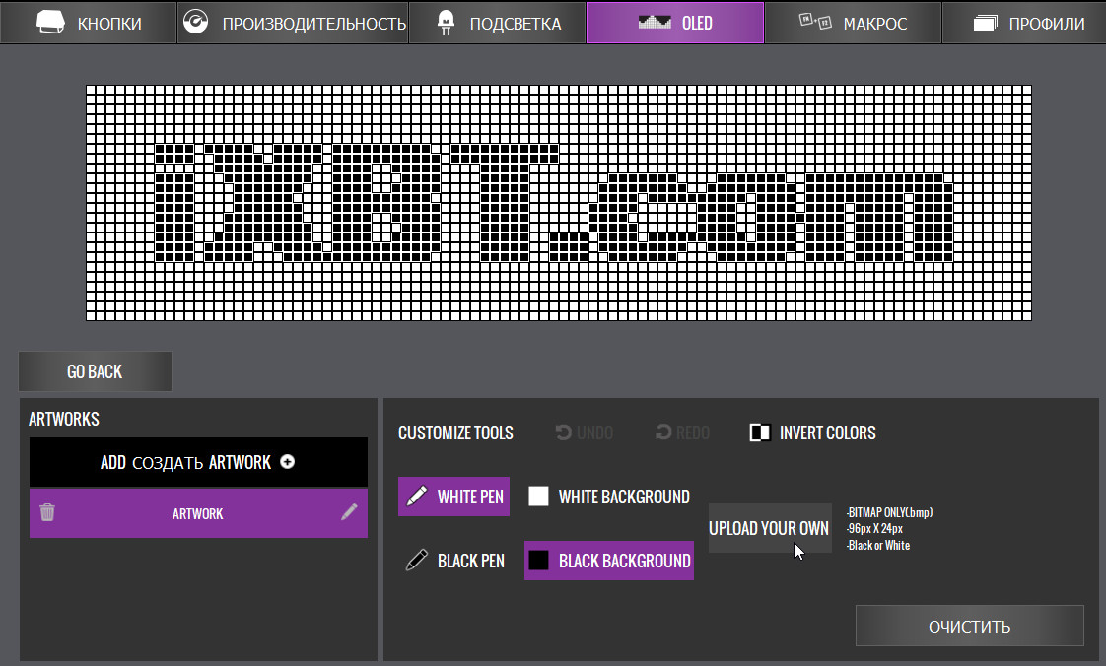
Task: Click the CUSTOMIZE TOOLS label
Action: [455, 433]
